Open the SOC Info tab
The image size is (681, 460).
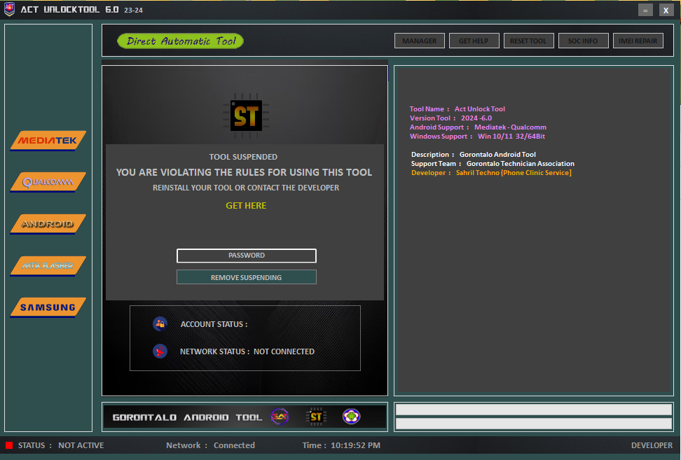pyautogui.click(x=584, y=41)
